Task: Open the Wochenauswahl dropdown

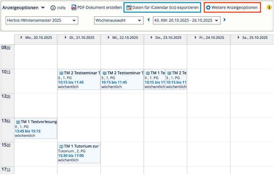Action: [x=119, y=20]
